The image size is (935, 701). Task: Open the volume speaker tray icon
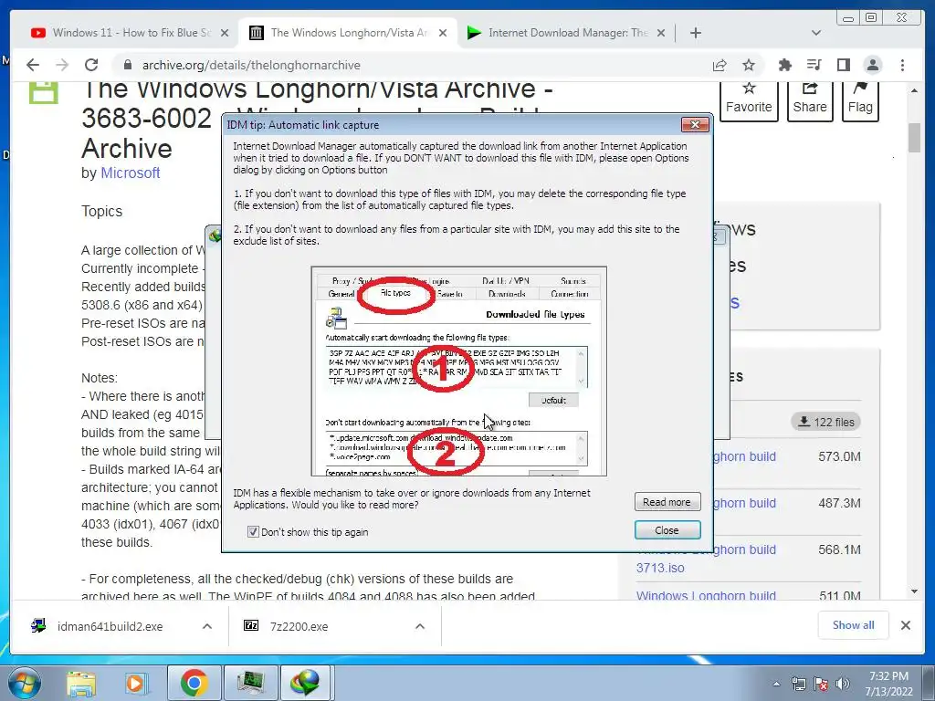843,685
